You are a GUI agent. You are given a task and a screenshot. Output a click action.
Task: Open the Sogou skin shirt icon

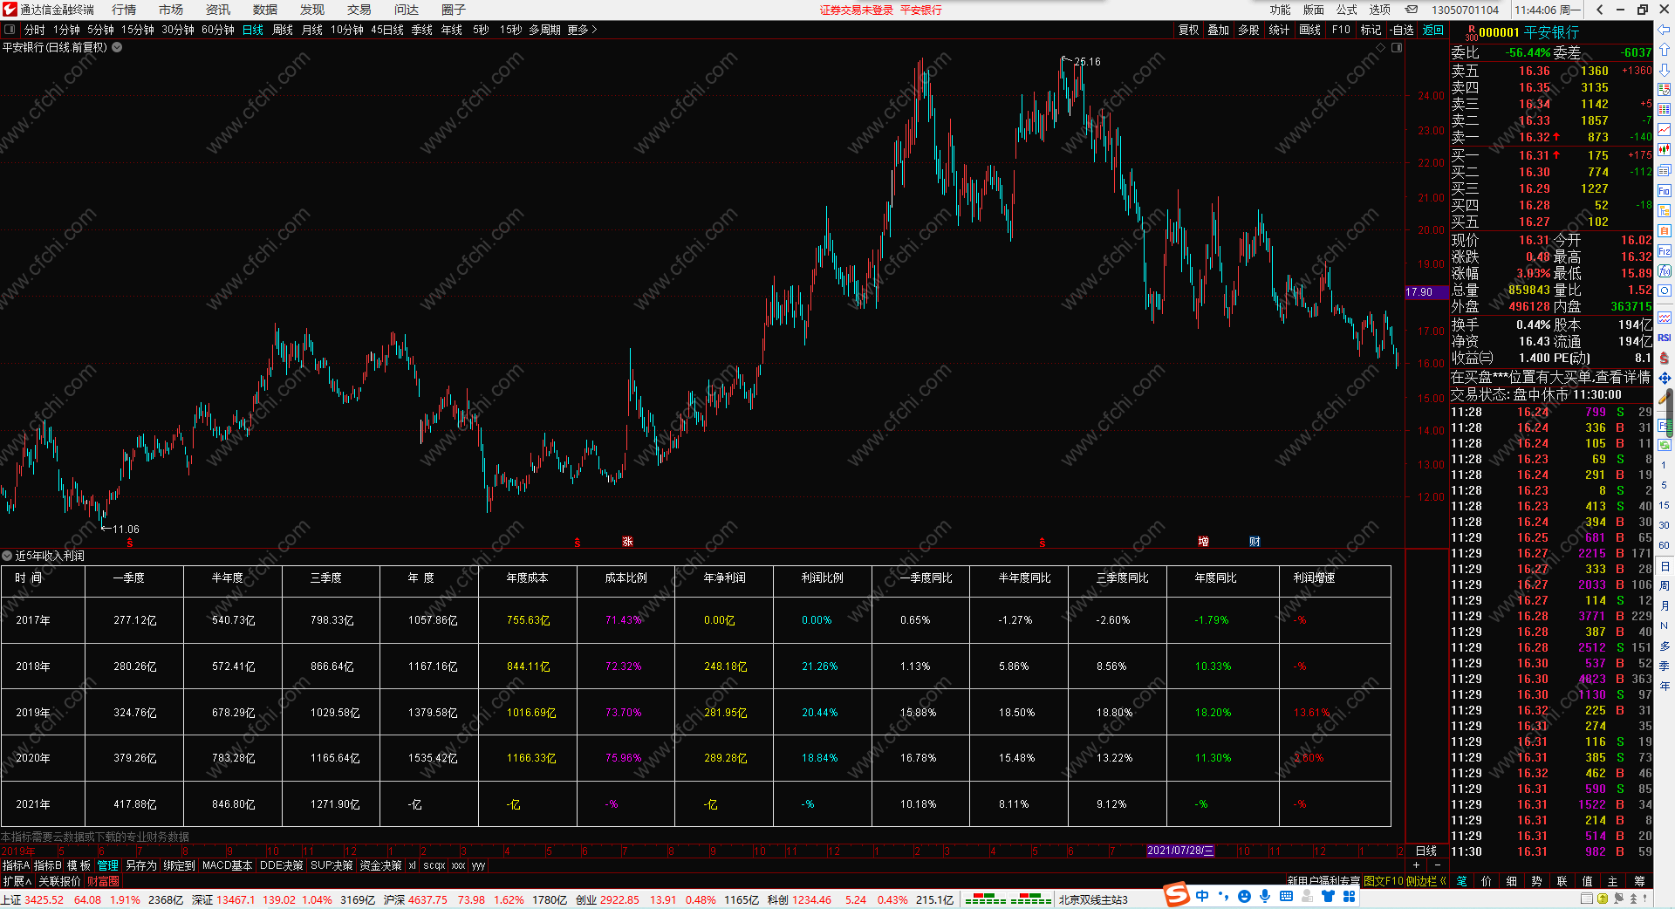click(1328, 896)
